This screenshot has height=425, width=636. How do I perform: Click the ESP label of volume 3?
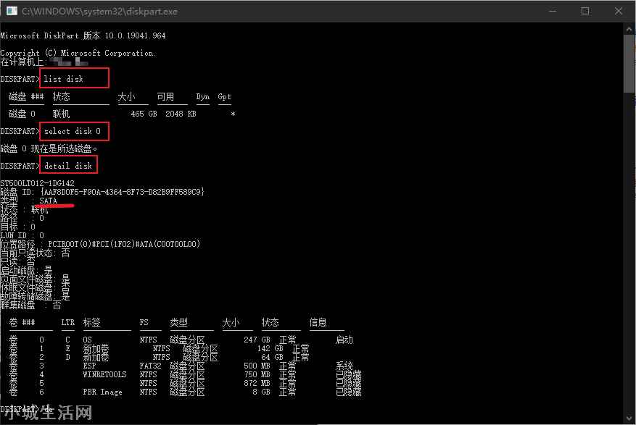coord(90,366)
